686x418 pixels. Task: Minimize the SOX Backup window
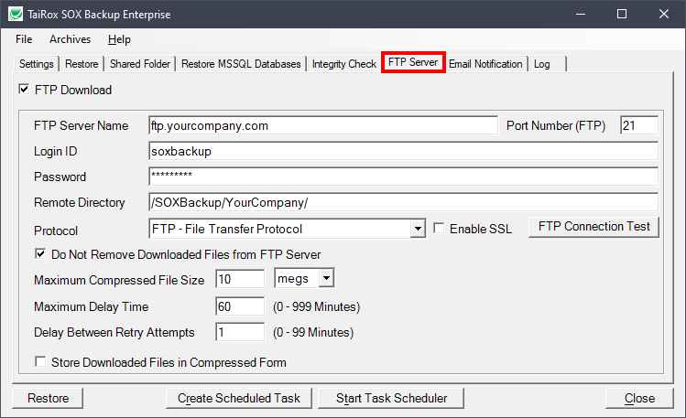point(581,14)
